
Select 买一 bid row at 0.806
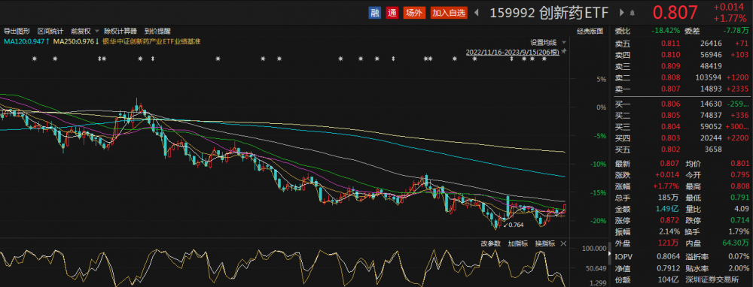point(683,104)
